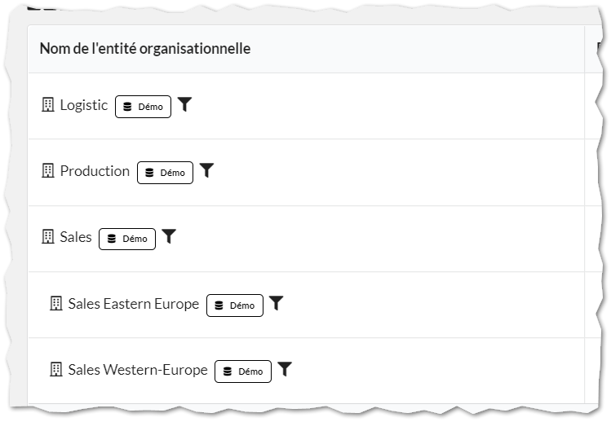Click the building icon for Sales Western-Europe
Image resolution: width=611 pixels, height=422 pixels.
[x=56, y=369]
